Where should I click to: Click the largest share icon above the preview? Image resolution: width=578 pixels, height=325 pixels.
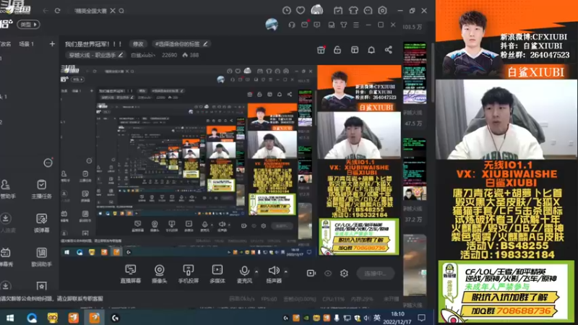click(x=389, y=50)
